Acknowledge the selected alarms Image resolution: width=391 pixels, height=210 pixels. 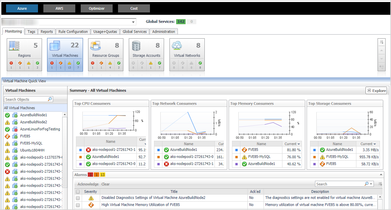tap(88, 184)
